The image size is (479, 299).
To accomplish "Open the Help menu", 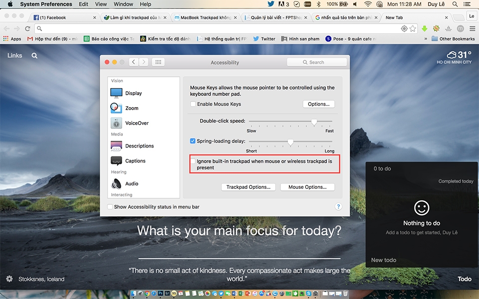I will tap(145, 4).
